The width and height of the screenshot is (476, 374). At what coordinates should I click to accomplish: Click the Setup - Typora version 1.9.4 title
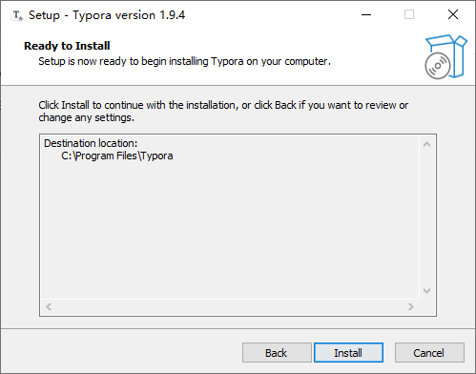(x=107, y=15)
